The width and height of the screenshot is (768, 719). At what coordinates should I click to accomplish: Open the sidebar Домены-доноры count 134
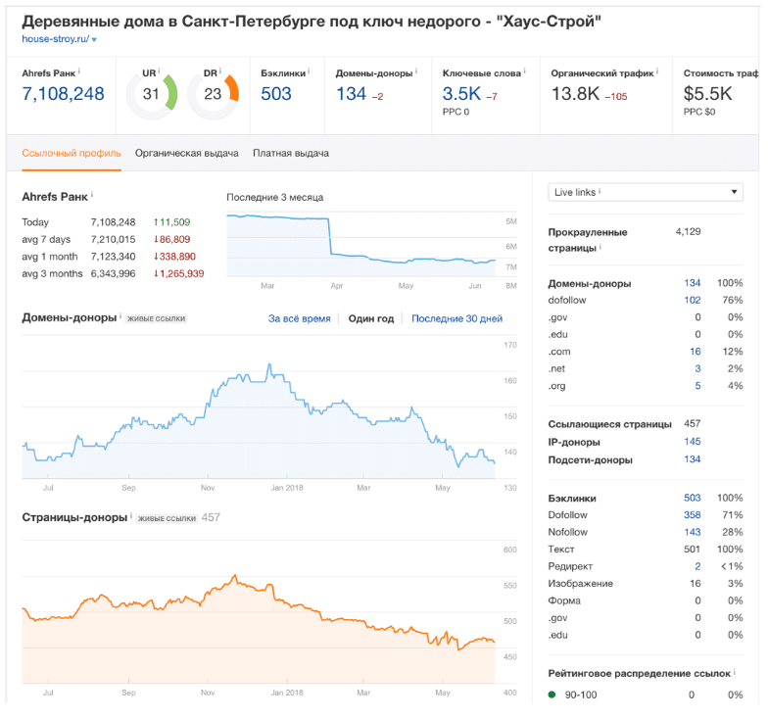[692, 283]
